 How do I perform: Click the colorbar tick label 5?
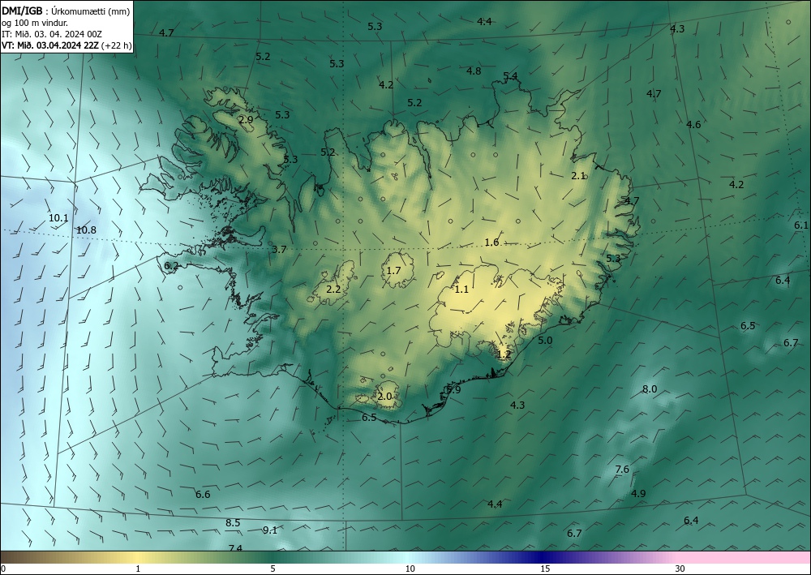pyautogui.click(x=272, y=569)
